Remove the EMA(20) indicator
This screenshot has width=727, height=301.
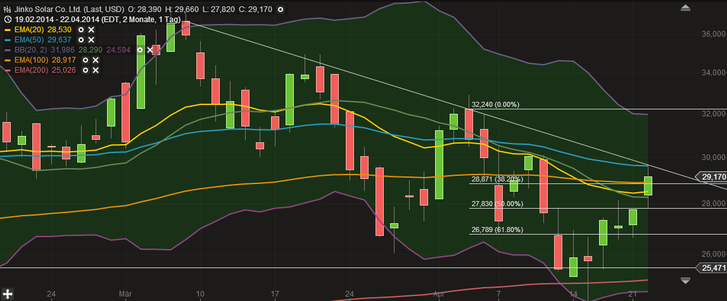91,30
